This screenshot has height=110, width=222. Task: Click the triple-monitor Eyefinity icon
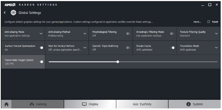tap(136, 104)
